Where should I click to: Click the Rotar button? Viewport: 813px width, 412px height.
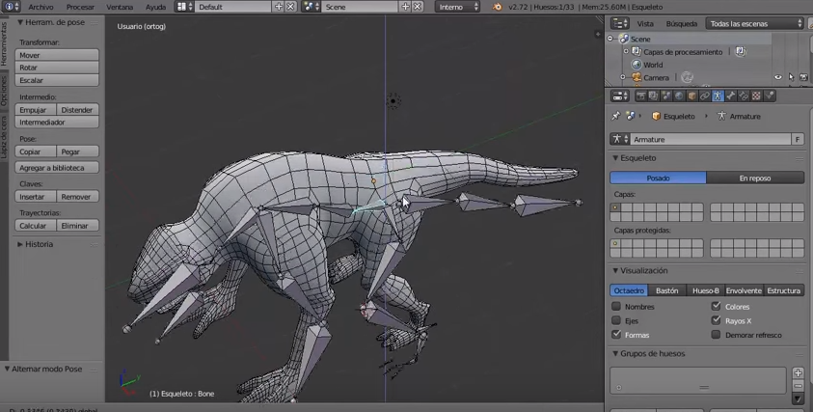coord(57,68)
